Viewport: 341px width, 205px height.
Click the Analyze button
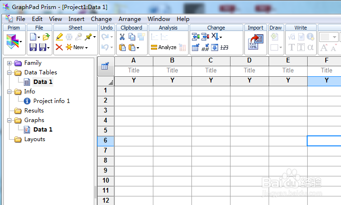point(163,47)
